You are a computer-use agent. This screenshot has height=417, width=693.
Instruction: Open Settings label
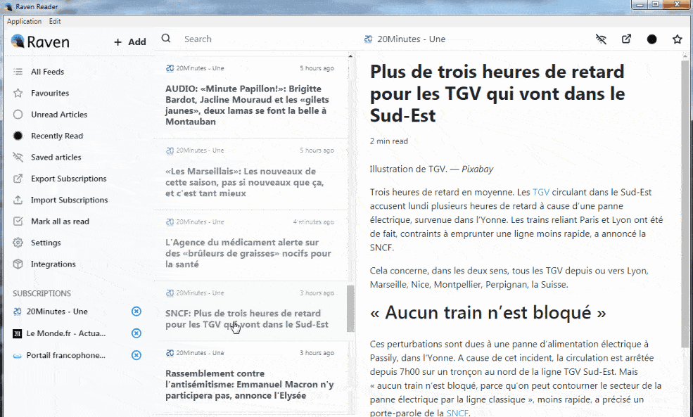click(46, 243)
